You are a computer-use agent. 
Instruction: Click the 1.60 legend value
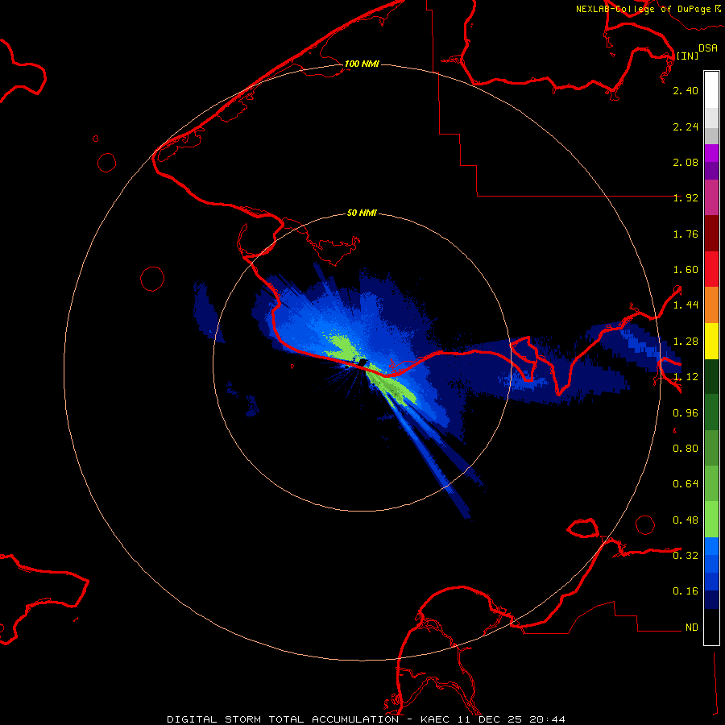click(x=686, y=270)
